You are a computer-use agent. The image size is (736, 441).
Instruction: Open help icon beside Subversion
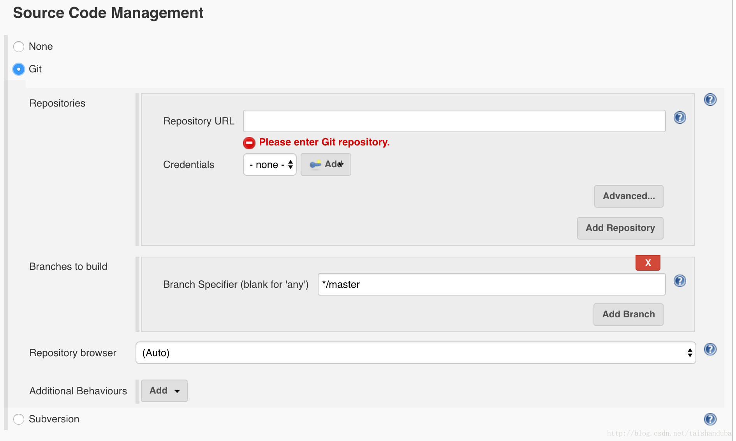(x=710, y=419)
